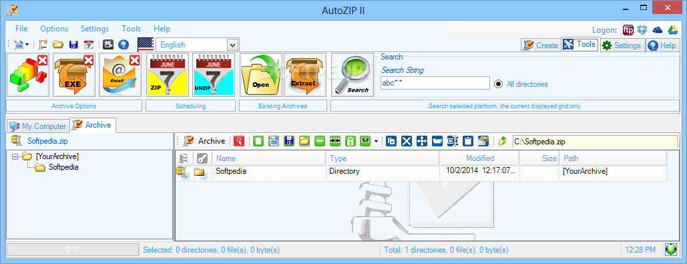687x264 pixels.
Task: Sort by the Name column header
Action: tap(269, 158)
